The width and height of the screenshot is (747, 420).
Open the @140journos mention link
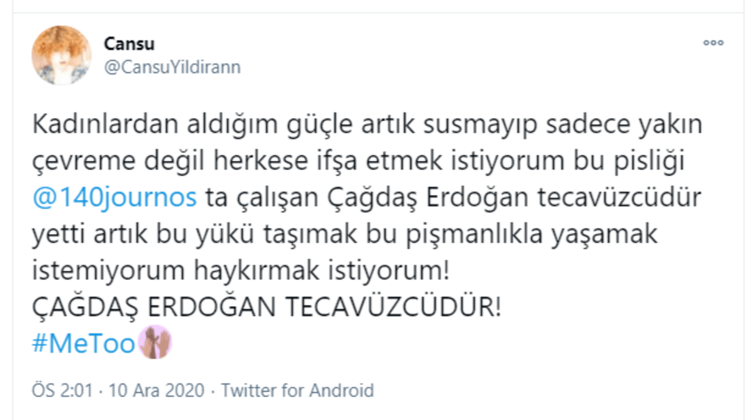pos(114,198)
